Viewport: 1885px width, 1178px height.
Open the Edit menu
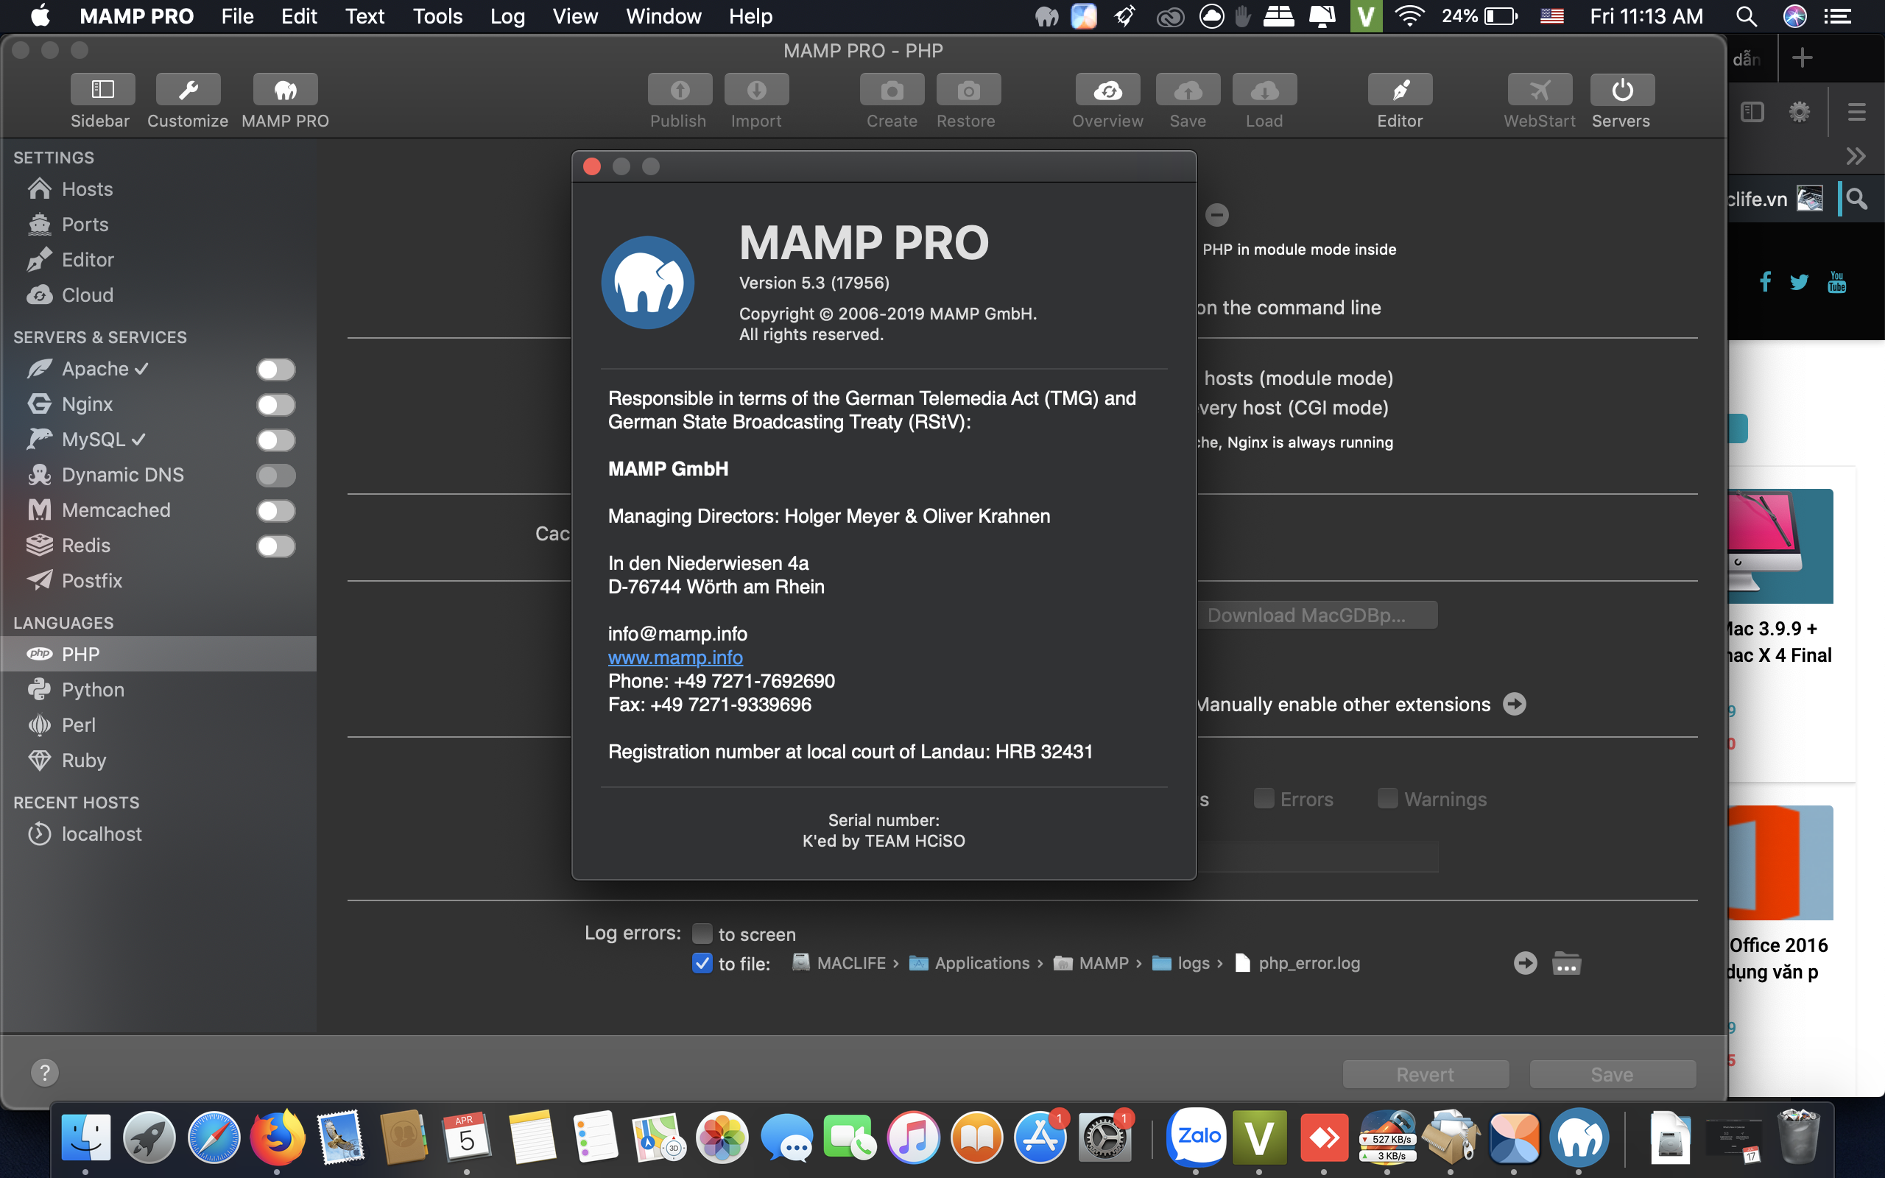298,16
